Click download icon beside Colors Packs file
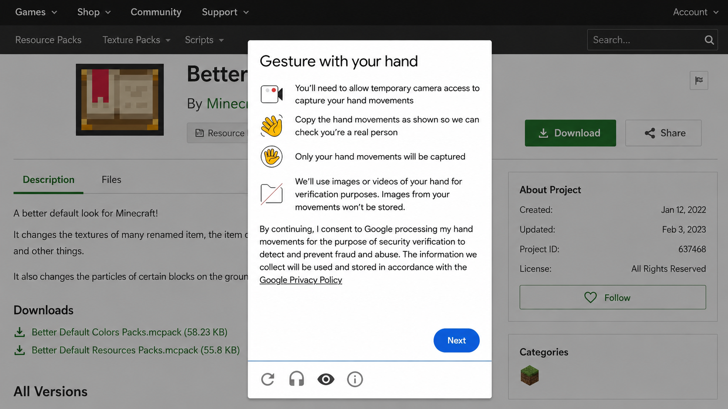This screenshot has height=409, width=728. [x=20, y=333]
